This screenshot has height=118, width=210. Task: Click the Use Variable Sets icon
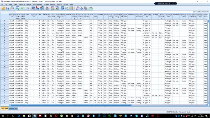coord(81,8)
